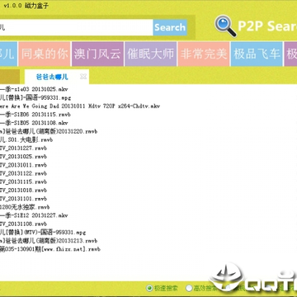Open result TV_20131025.rmvb
The image size is (297, 297).
point(23,157)
